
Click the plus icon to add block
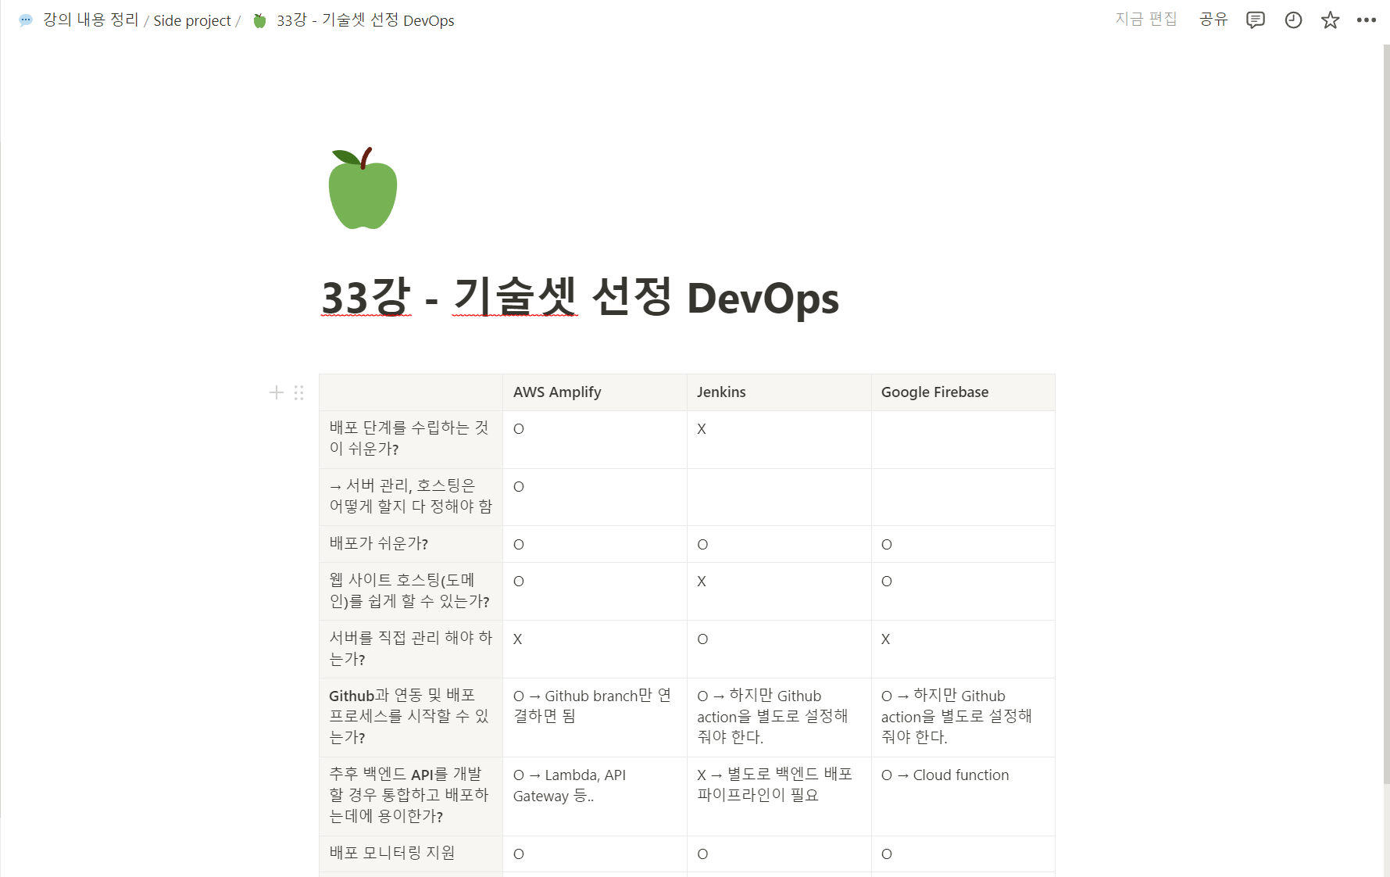(x=276, y=392)
